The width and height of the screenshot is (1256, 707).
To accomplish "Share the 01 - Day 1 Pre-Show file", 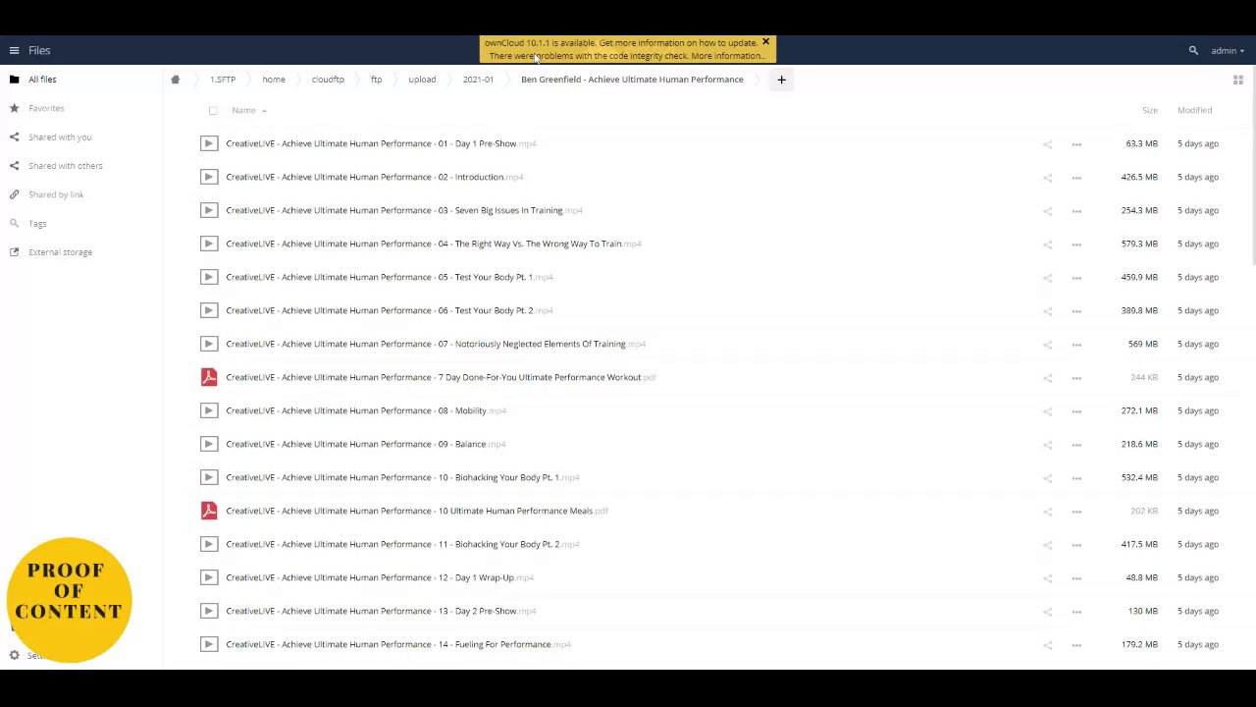I will [x=1047, y=143].
